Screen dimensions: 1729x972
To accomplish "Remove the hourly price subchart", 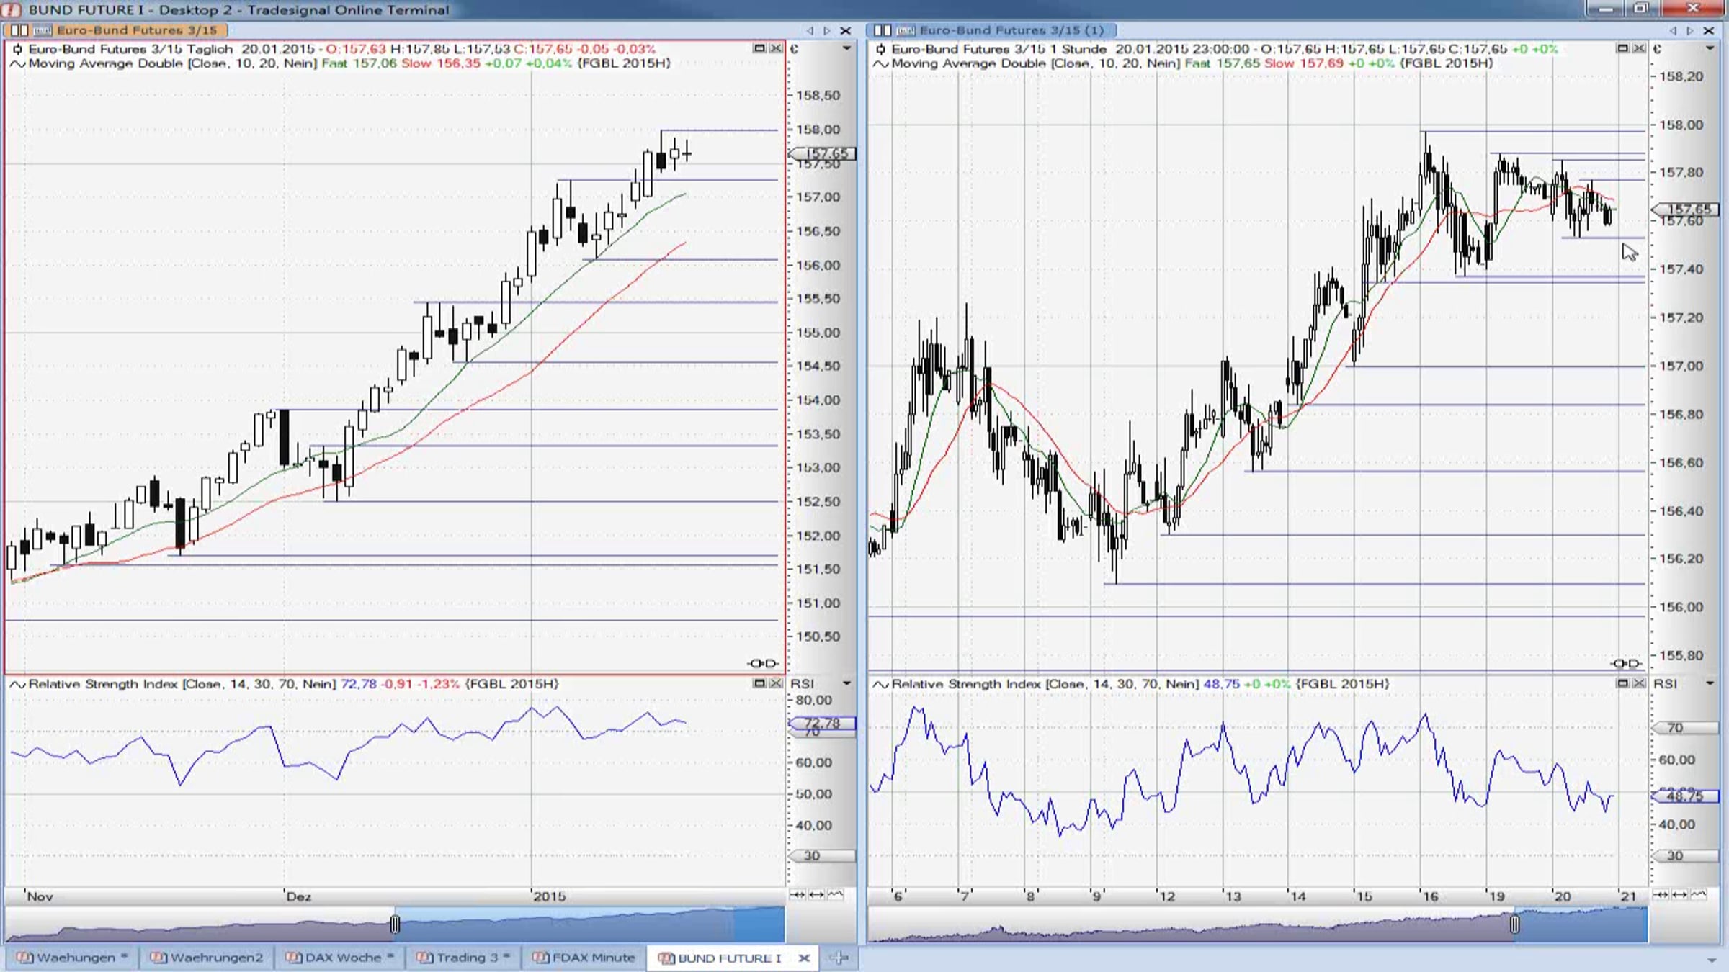I will tap(1639, 48).
